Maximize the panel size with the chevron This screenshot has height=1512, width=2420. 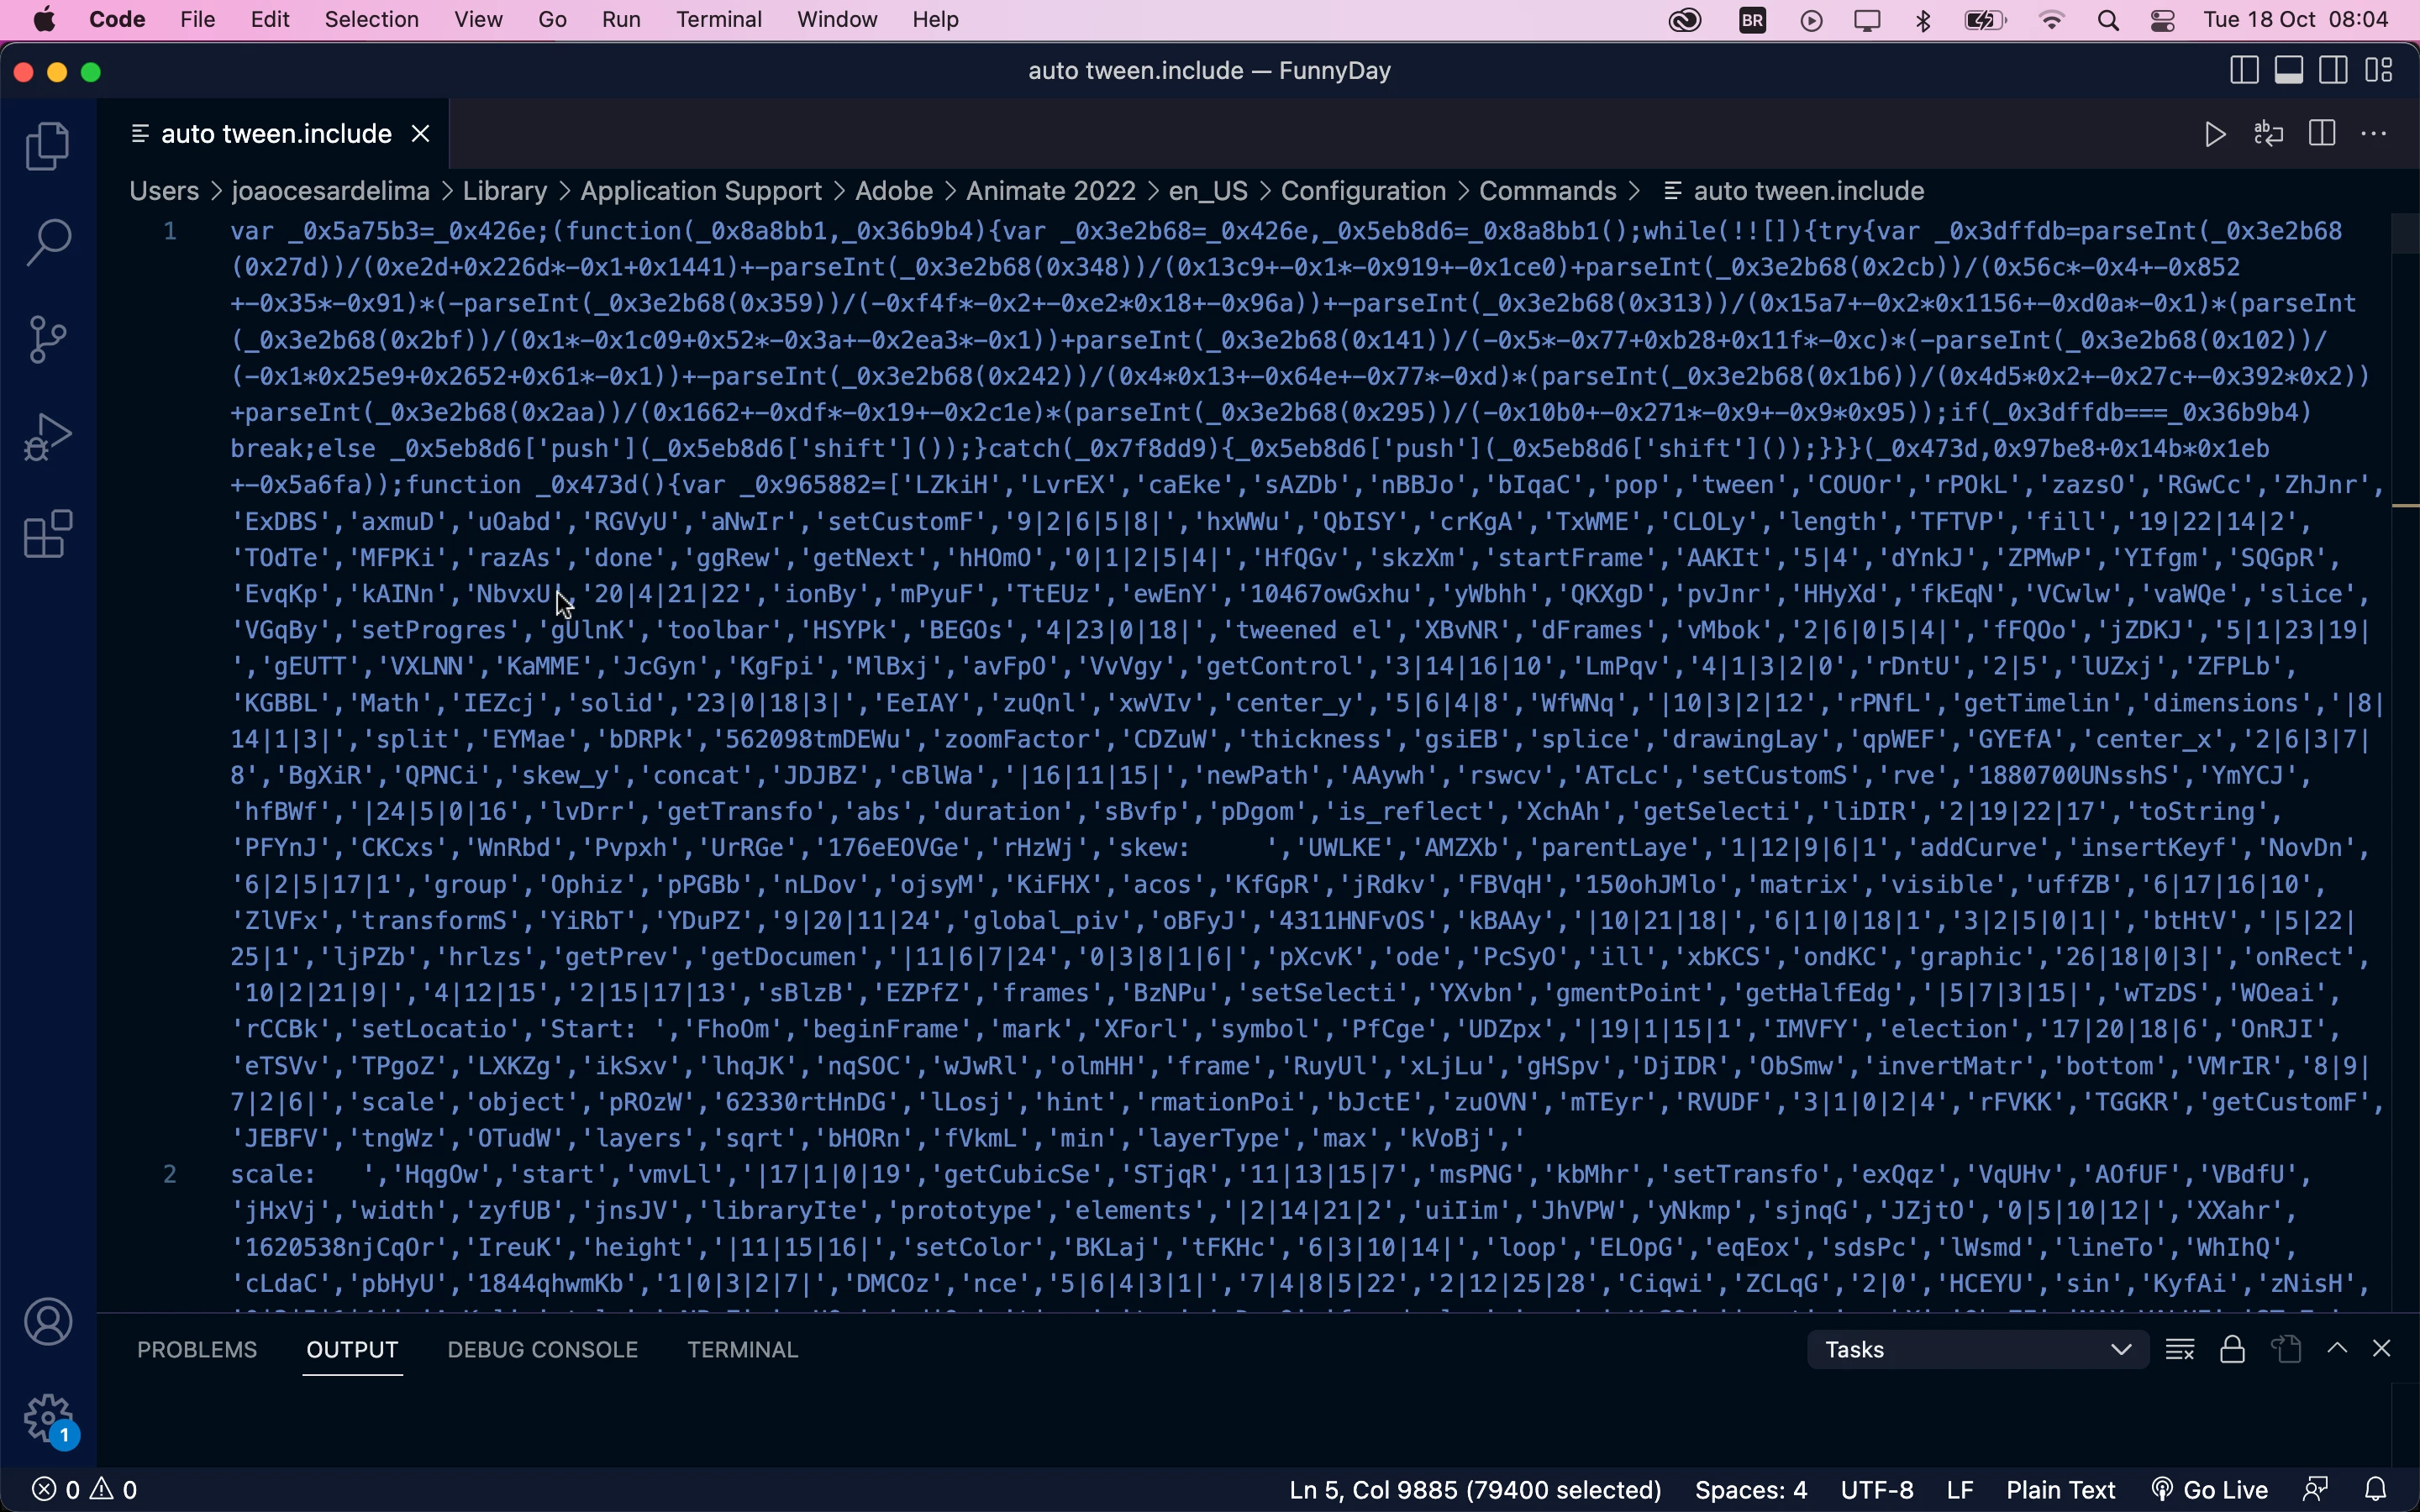(2337, 1349)
